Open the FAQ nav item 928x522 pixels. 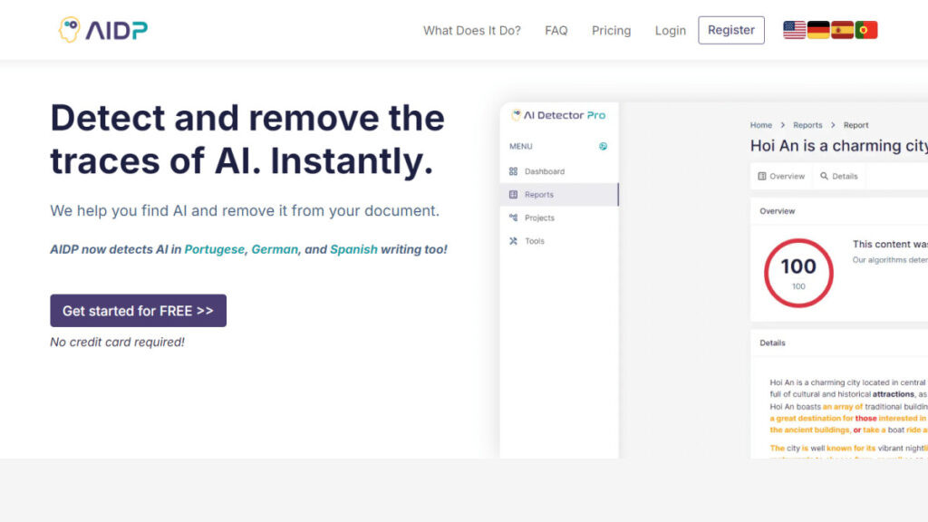[556, 30]
